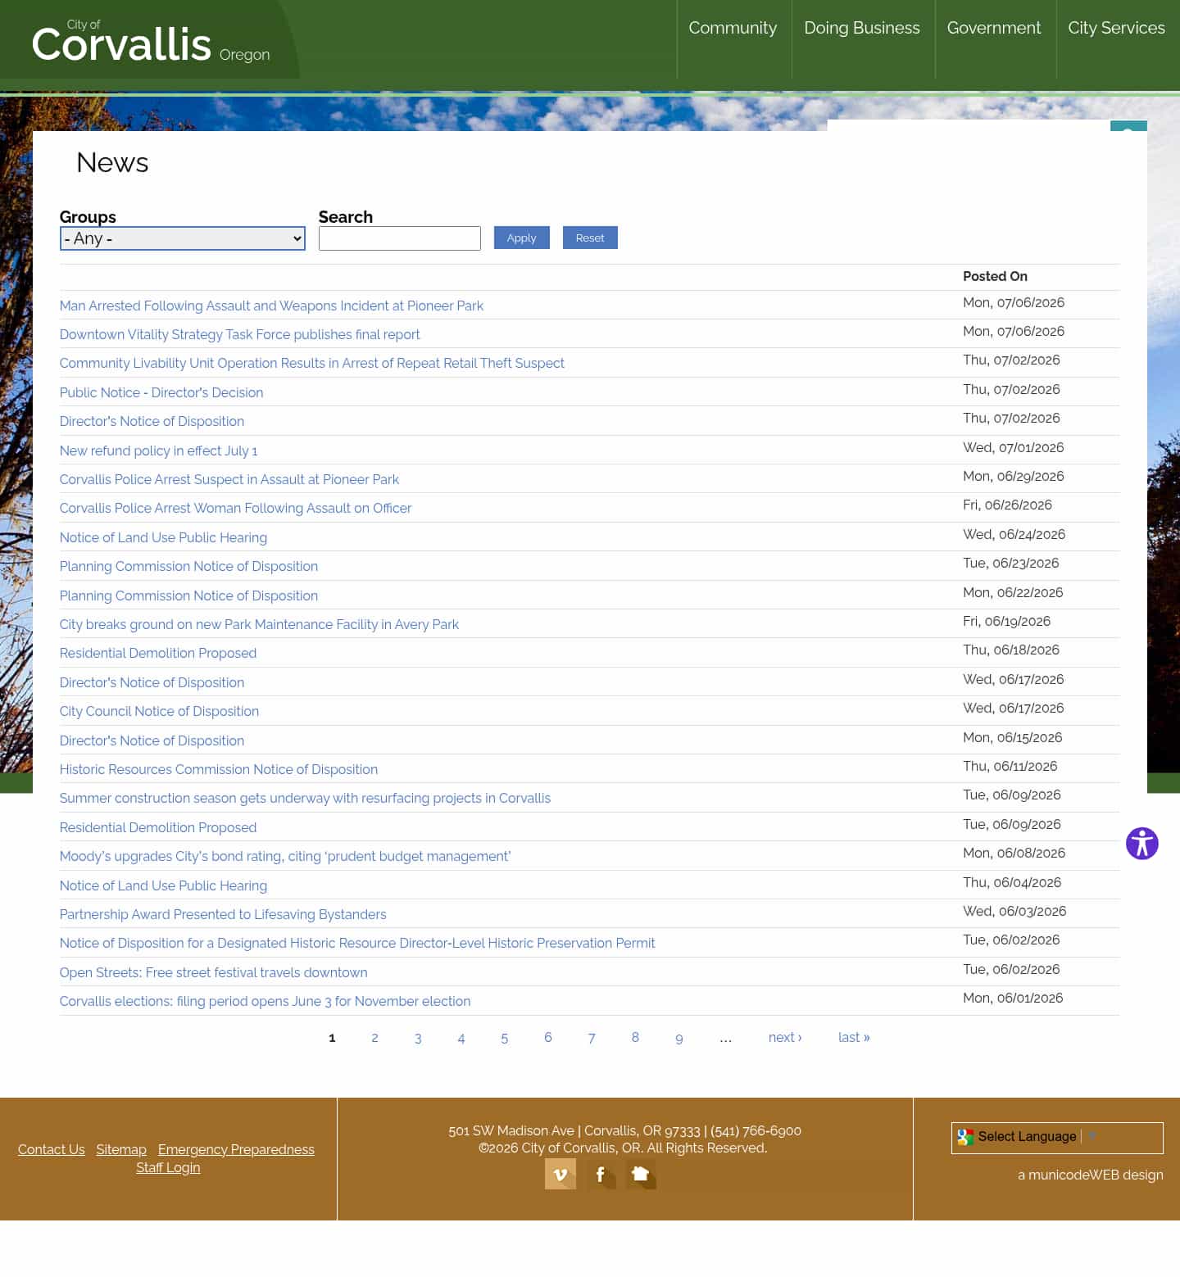
Task: Click the Apply filter button
Action: tap(521, 238)
